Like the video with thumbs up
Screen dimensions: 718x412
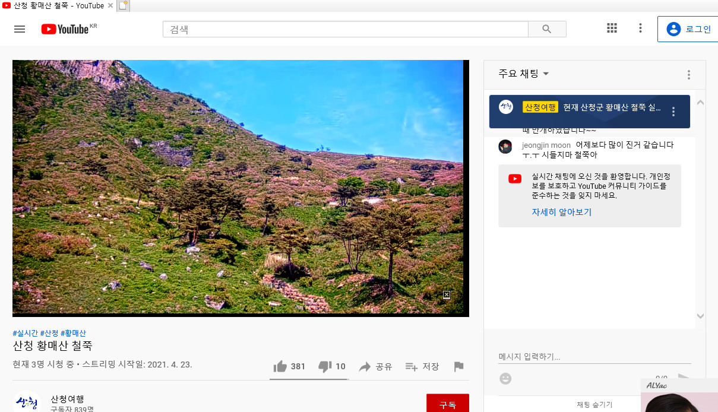tap(280, 367)
